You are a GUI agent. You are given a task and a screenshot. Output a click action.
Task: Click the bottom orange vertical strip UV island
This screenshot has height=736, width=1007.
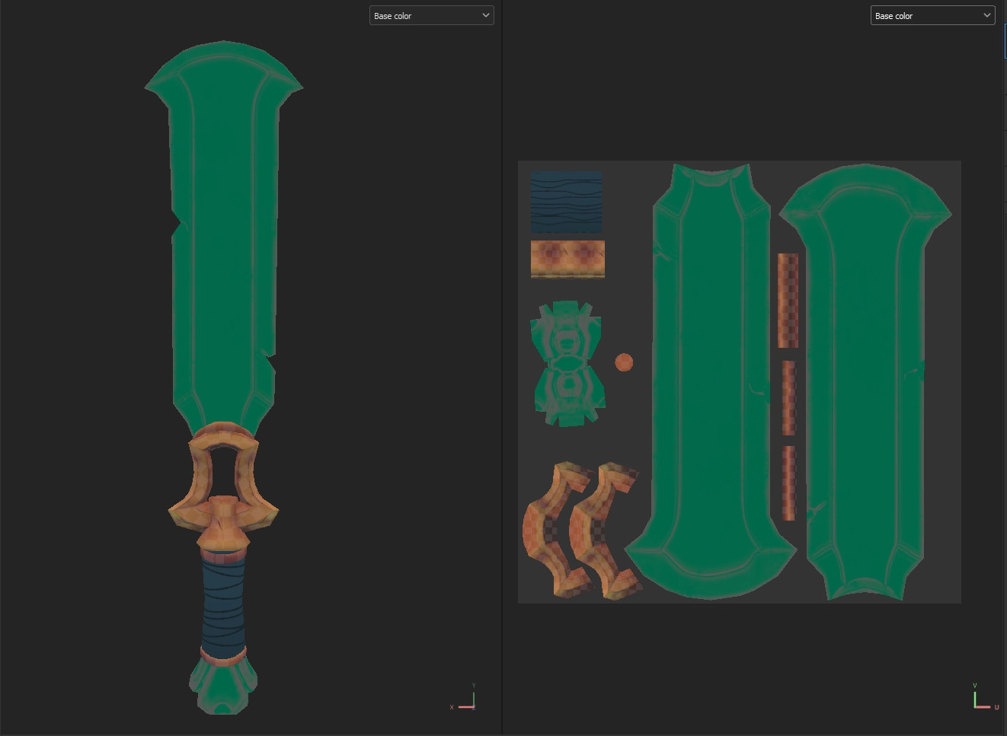coord(788,483)
